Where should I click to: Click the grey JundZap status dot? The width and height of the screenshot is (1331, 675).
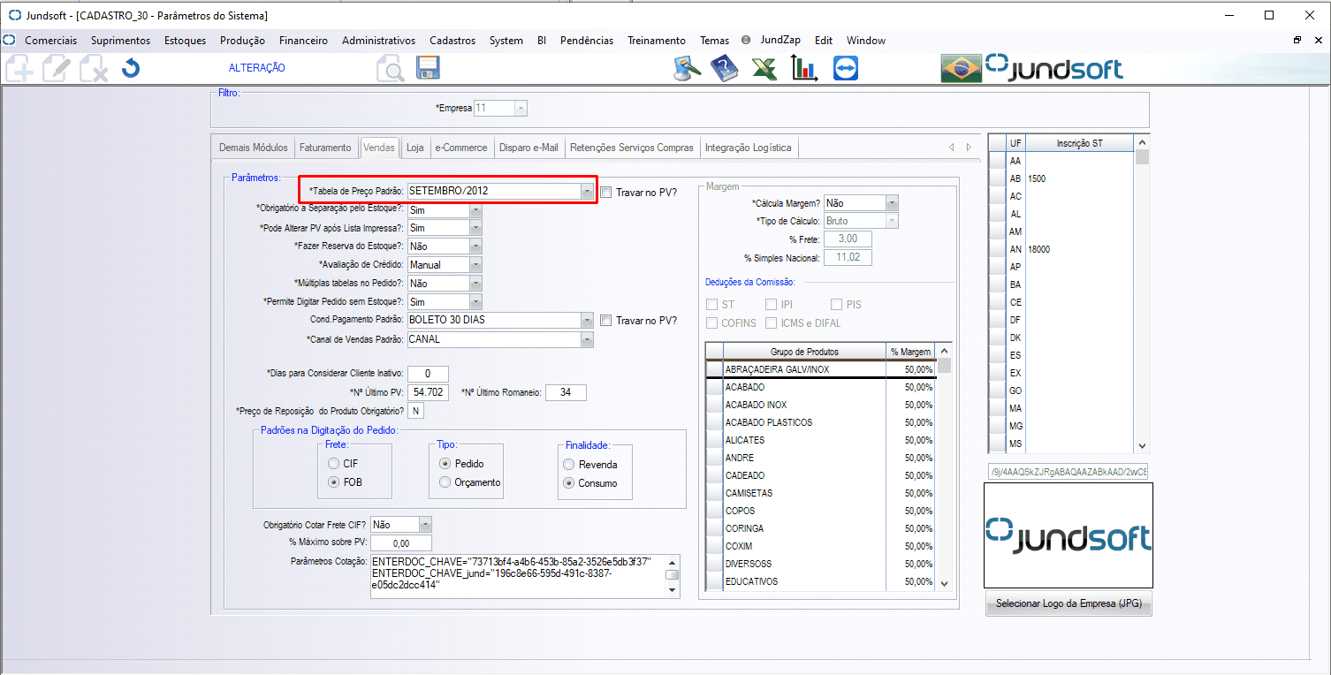point(746,41)
